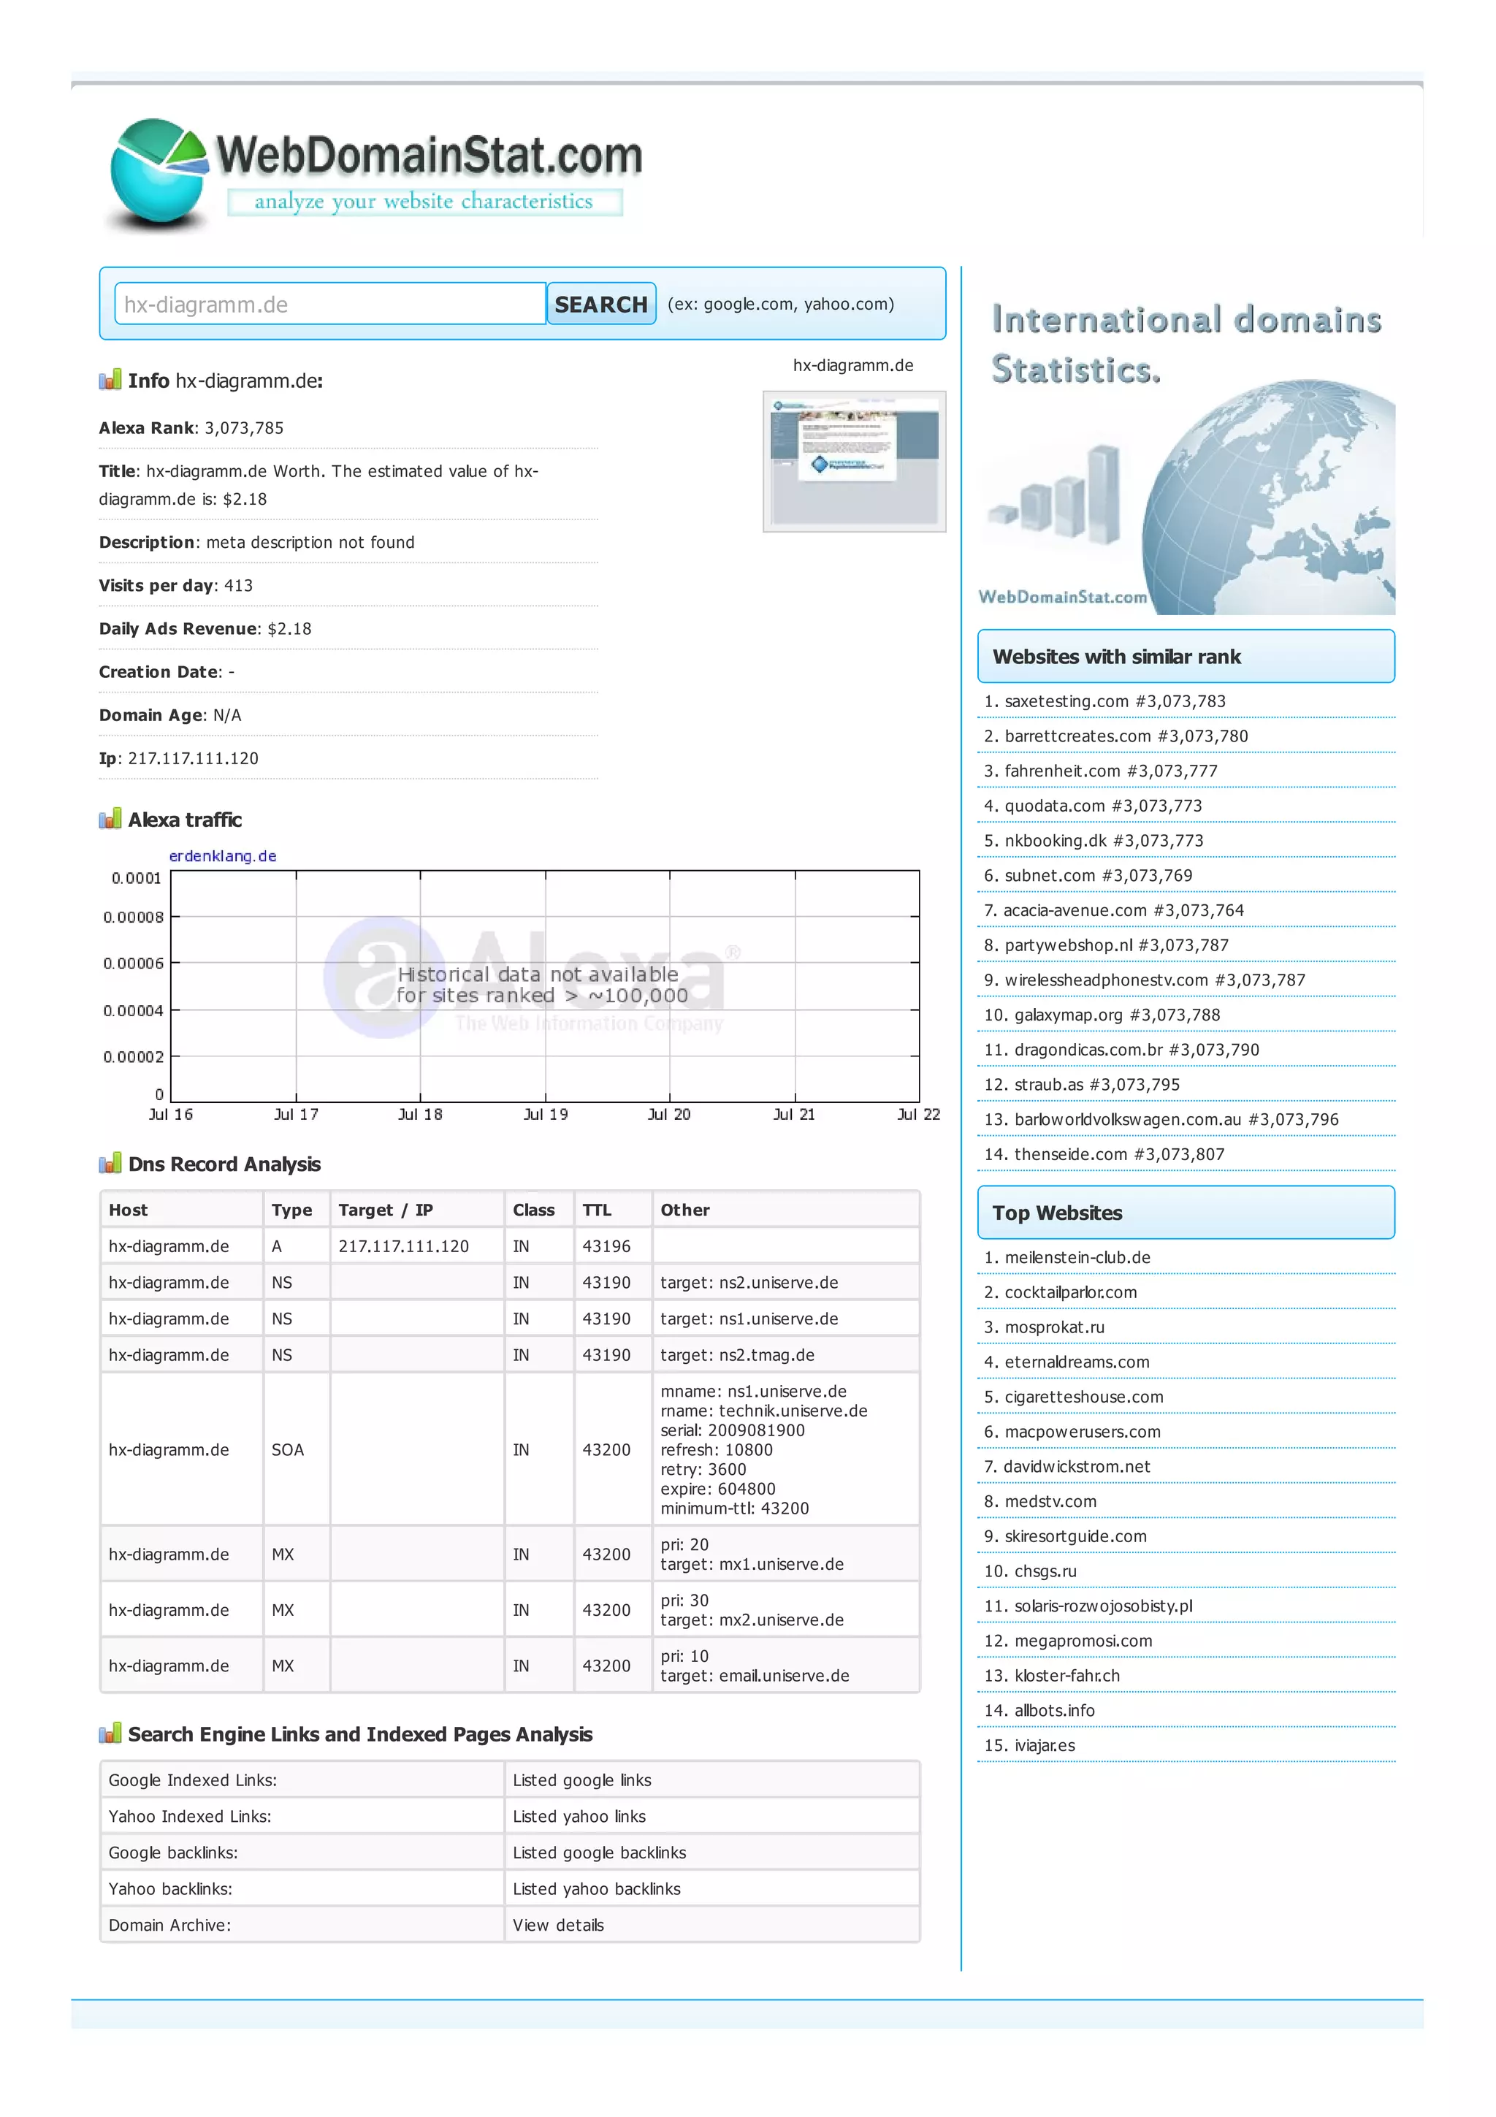The width and height of the screenshot is (1496, 2117).
Task: Click View details for Domain Archive
Action: tap(557, 1925)
